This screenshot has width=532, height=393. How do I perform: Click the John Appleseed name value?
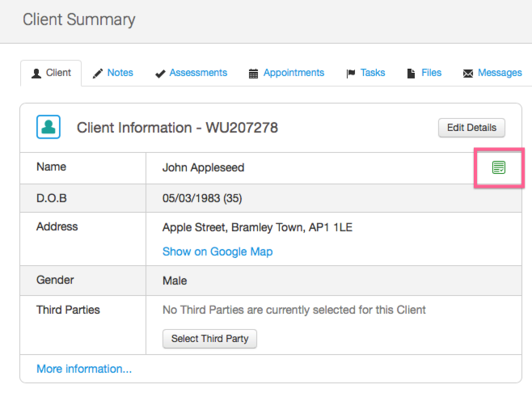point(203,168)
